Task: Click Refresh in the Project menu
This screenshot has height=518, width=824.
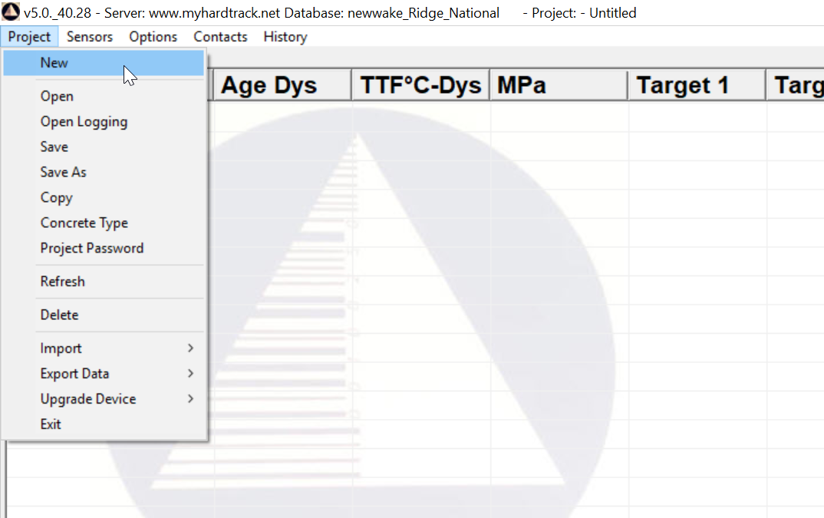Action: pos(104,282)
